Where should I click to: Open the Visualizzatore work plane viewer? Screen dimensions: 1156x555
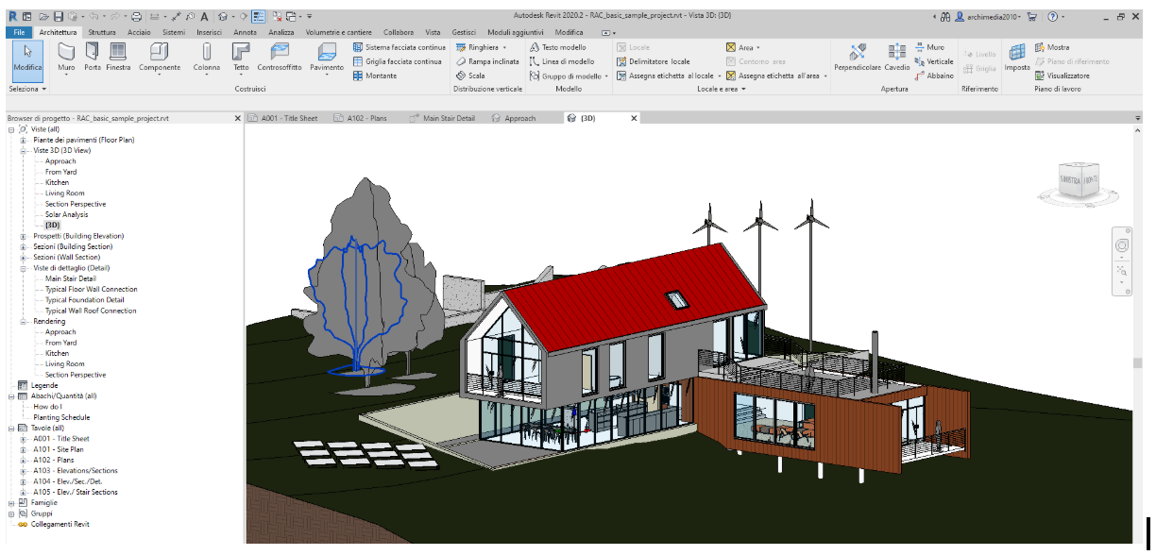point(1062,76)
